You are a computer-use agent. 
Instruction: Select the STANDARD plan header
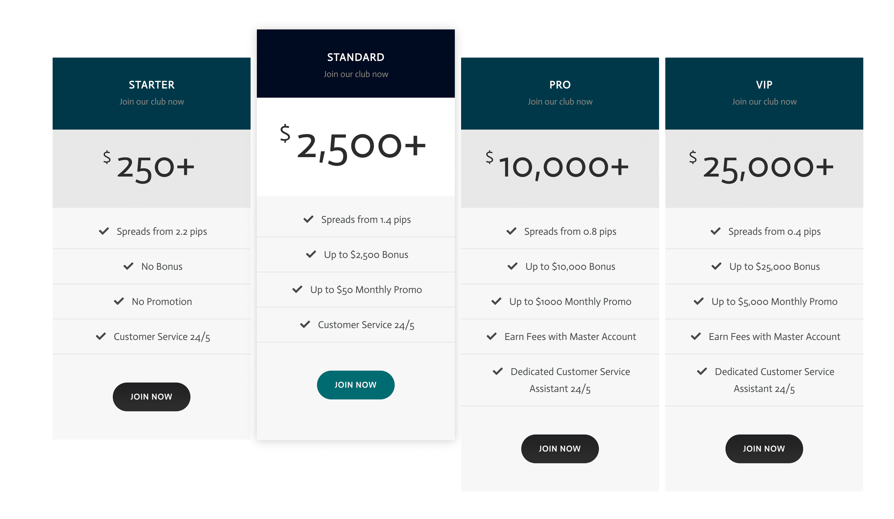[356, 64]
